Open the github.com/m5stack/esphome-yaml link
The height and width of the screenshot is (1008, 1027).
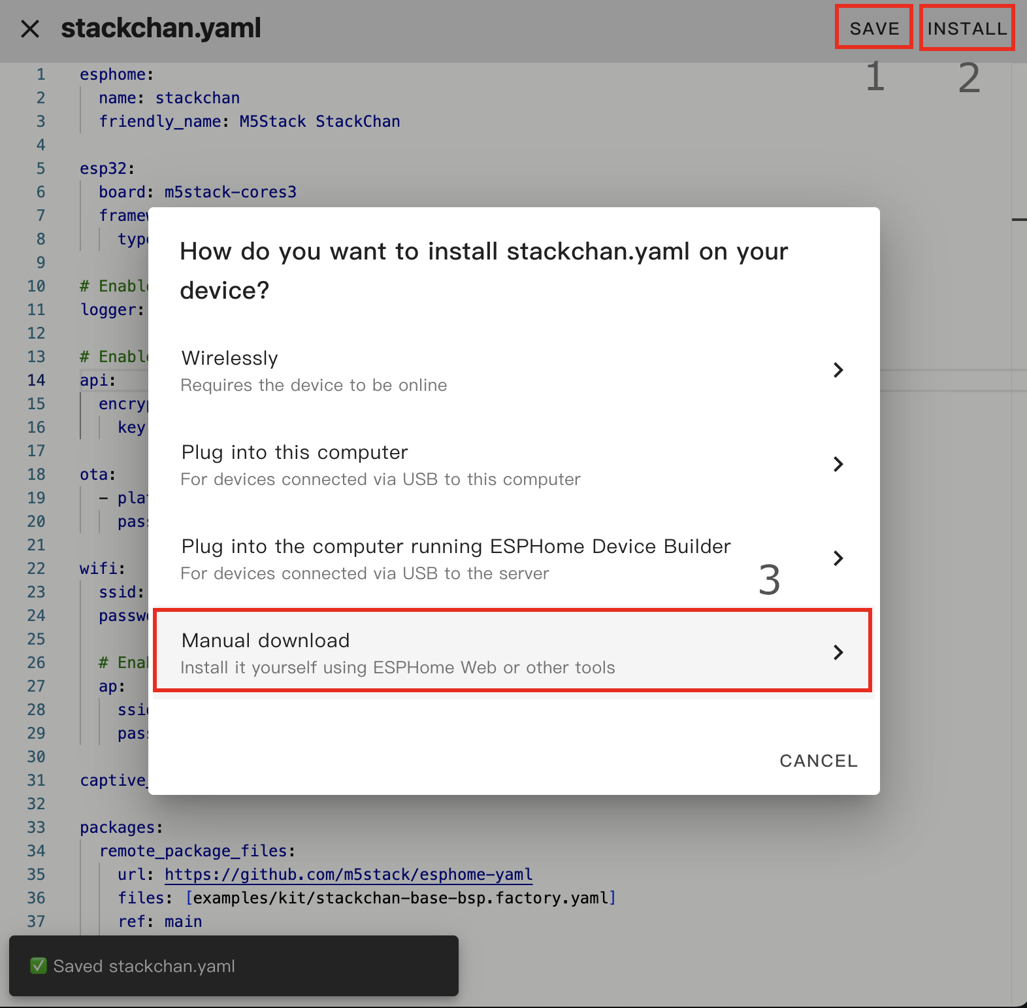point(348,875)
